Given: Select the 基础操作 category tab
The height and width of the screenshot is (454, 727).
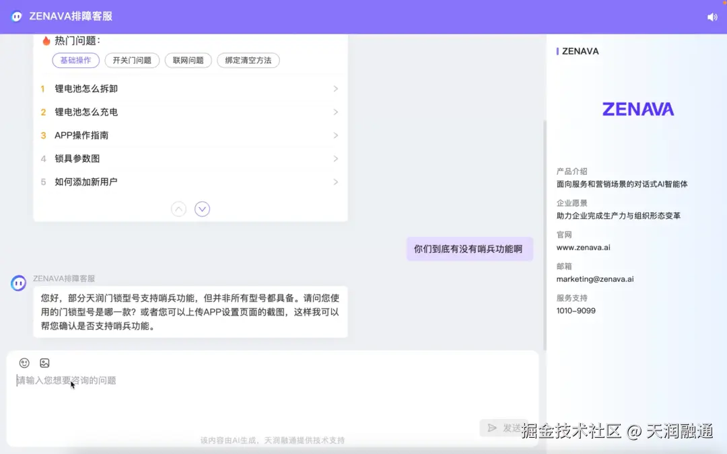Looking at the screenshot, I should [x=75, y=61].
